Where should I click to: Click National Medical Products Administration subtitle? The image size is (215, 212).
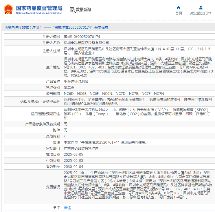click(39, 13)
